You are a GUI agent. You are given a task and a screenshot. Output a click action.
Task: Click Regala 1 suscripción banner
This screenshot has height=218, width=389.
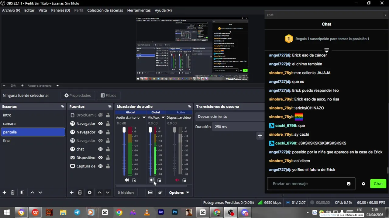tap(326, 39)
